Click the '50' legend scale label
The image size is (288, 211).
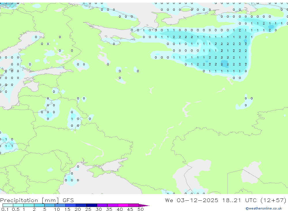pyautogui.click(x=141, y=209)
